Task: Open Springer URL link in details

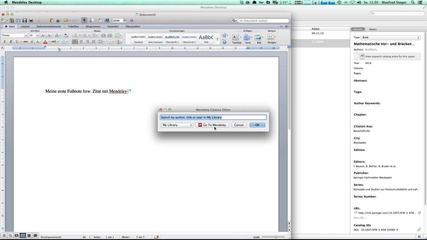Action: (387, 213)
